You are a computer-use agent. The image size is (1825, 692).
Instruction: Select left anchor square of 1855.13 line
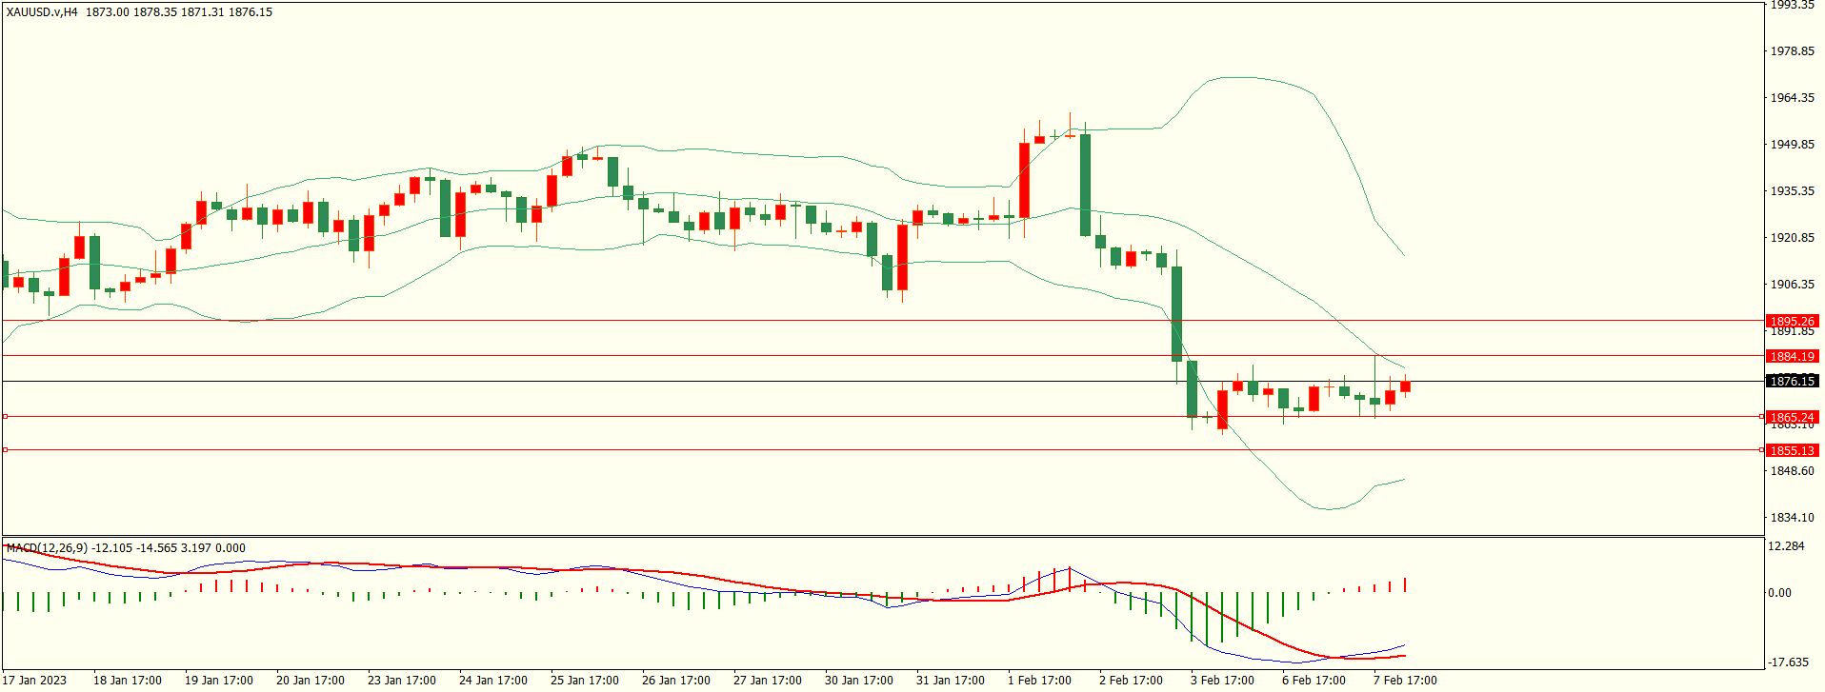5,450
